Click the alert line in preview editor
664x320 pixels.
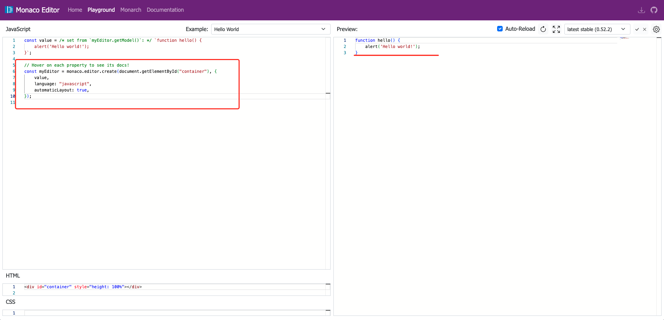[x=393, y=47]
